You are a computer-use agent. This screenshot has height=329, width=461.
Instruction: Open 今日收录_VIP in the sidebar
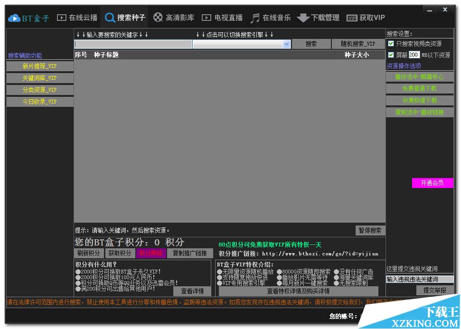click(x=40, y=102)
